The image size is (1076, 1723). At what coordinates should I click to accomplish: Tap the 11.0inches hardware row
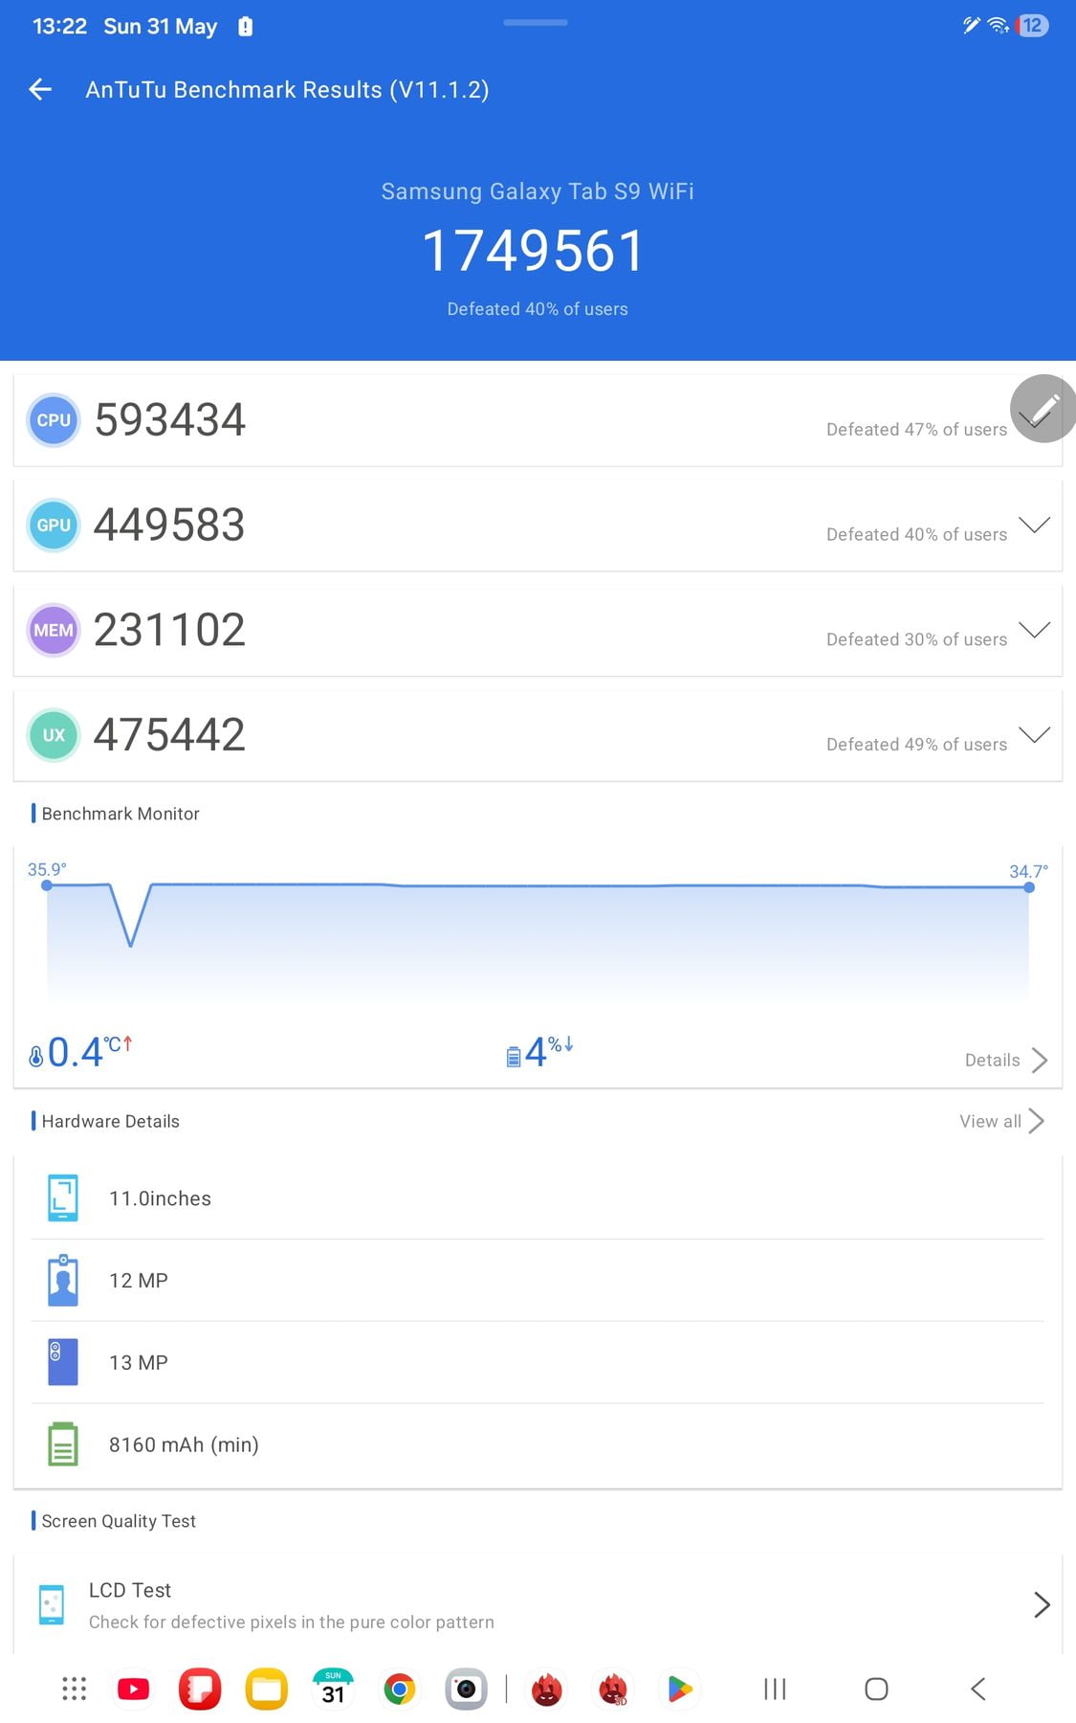(x=538, y=1198)
